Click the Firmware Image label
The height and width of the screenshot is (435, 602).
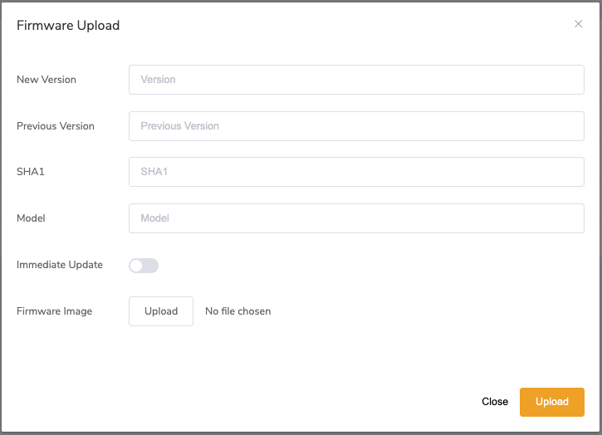(54, 311)
